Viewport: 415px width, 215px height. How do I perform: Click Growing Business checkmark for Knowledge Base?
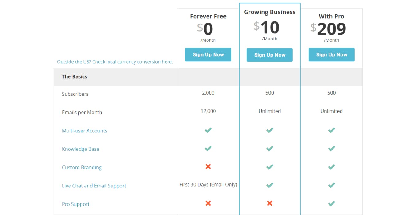[270, 149]
